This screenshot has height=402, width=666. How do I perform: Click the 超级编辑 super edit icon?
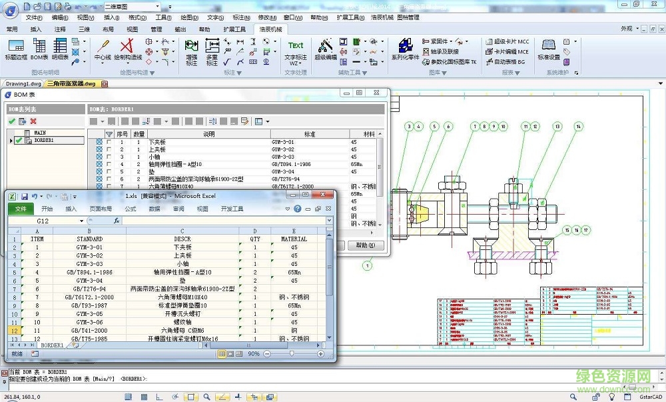(326, 49)
